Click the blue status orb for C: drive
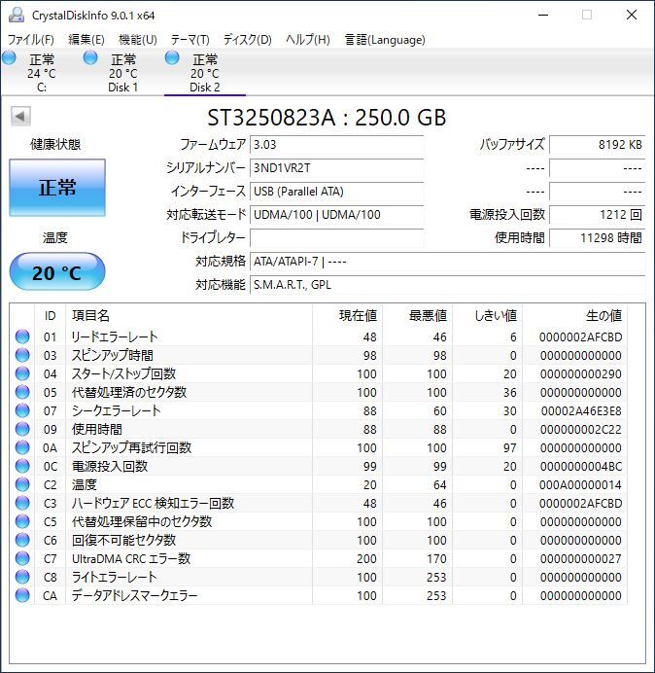Image resolution: width=655 pixels, height=673 pixels. 9,58
